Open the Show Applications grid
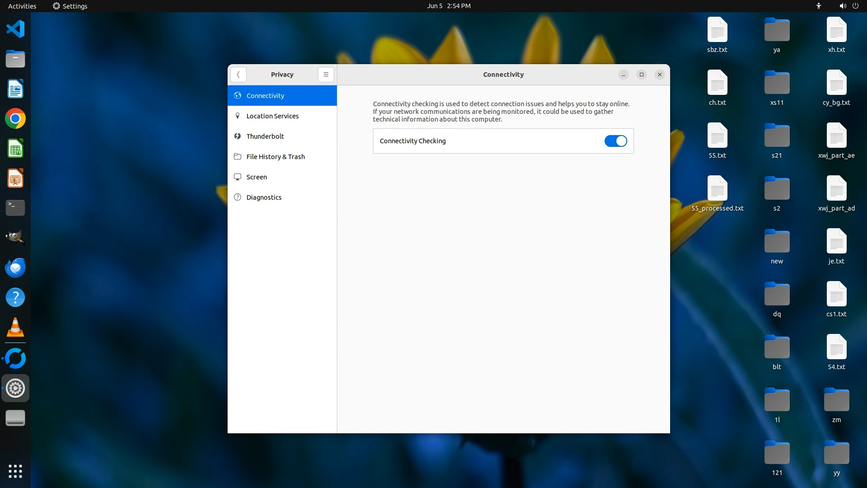 point(15,471)
